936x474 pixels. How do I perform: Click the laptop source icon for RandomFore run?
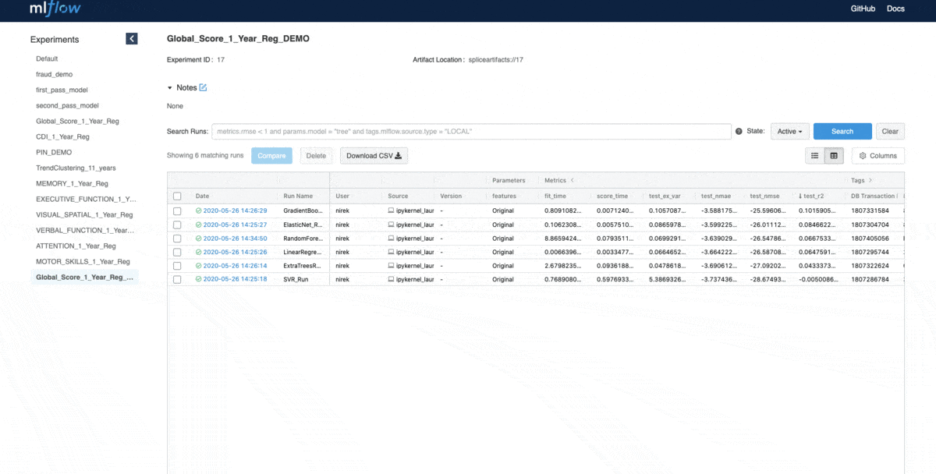392,239
